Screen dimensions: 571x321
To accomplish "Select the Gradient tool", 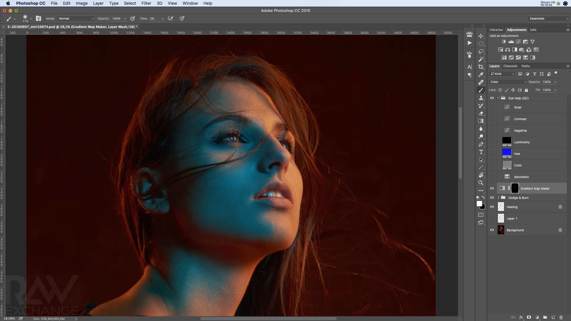I will coord(481,121).
